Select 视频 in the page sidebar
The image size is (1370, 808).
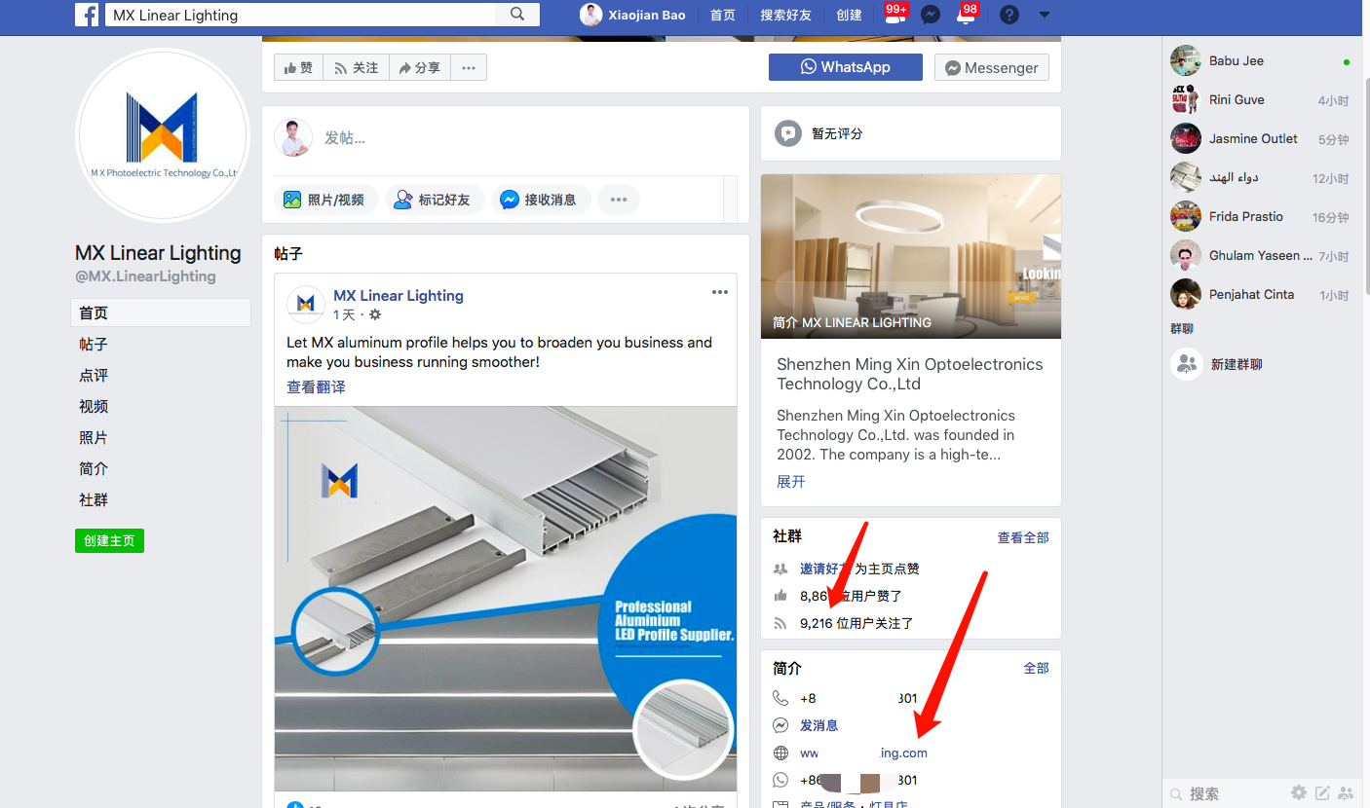[94, 406]
